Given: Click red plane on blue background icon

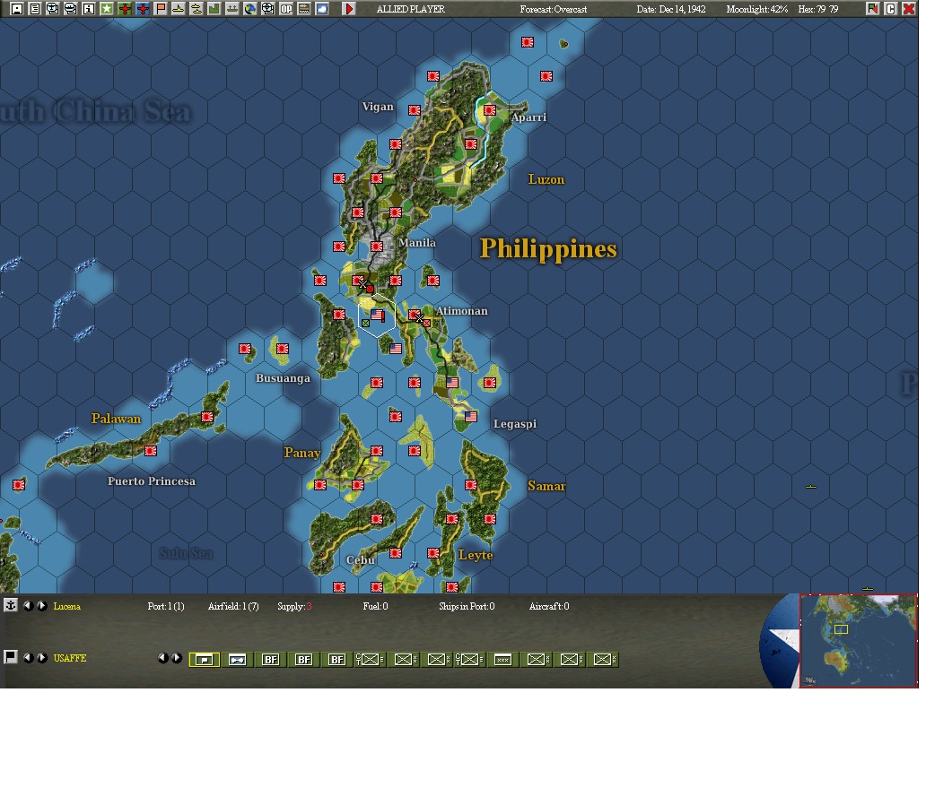Looking at the screenshot, I should (x=143, y=8).
